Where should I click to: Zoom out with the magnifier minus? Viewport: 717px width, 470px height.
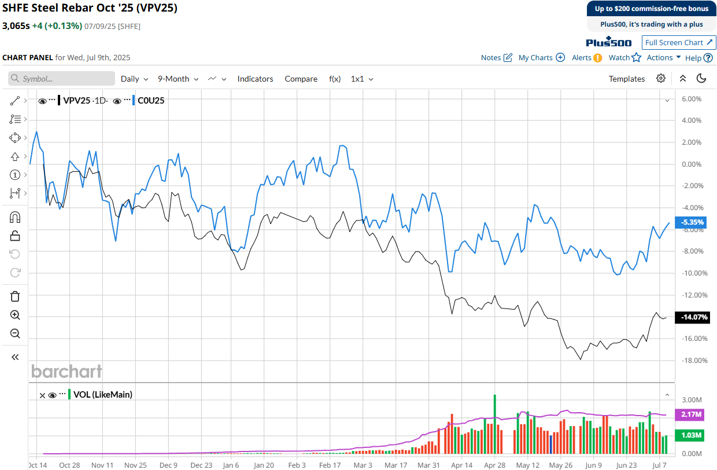15,333
